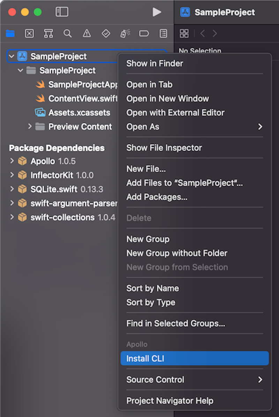Open the Project navigator folder icon
Viewport: 279px width, 417px height.
click(10, 33)
